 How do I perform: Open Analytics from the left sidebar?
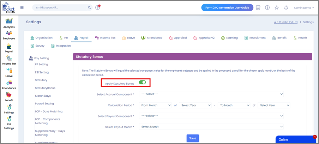(x=9, y=22)
